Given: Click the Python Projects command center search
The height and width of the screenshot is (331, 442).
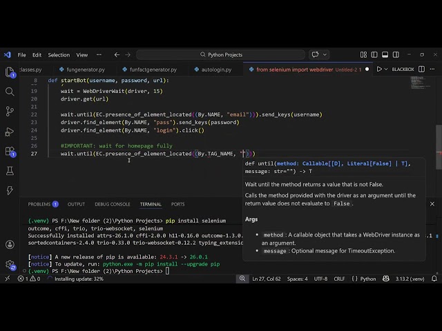Looking at the screenshot, I should pyautogui.click(x=221, y=54).
